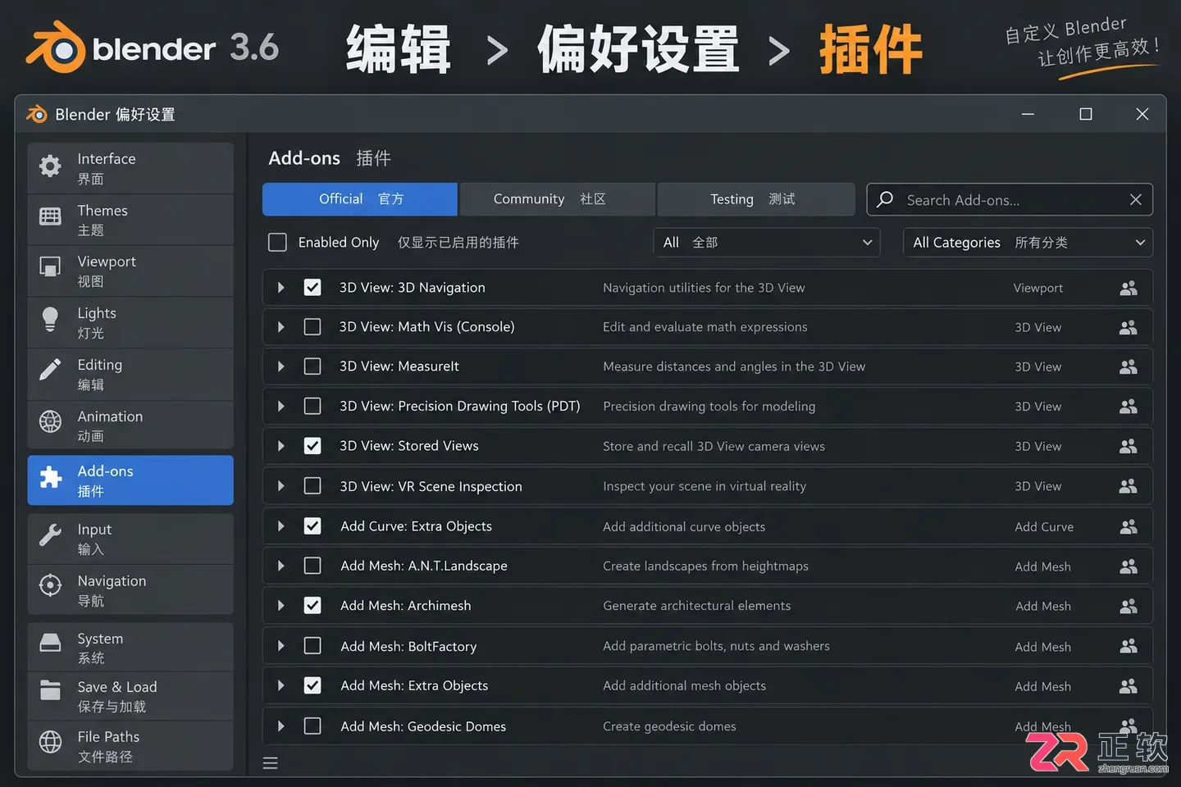
Task: Open Interface preferences via gear icon
Action: click(50, 166)
